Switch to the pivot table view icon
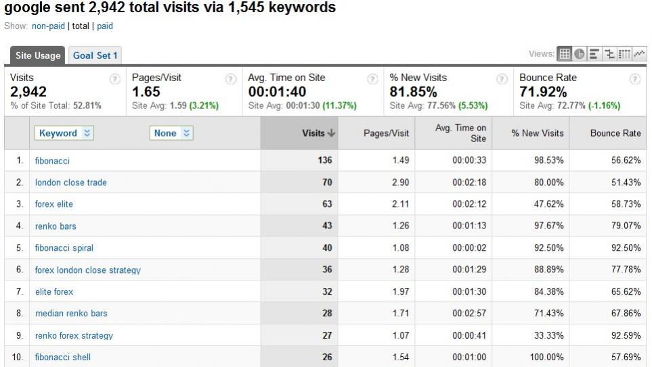The width and height of the screenshot is (652, 367). click(x=624, y=53)
